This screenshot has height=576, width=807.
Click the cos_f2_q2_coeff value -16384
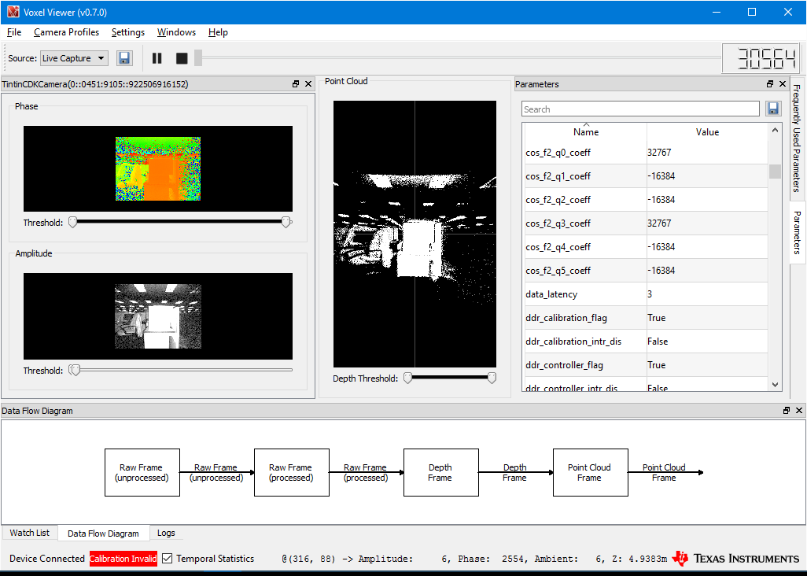tap(661, 200)
